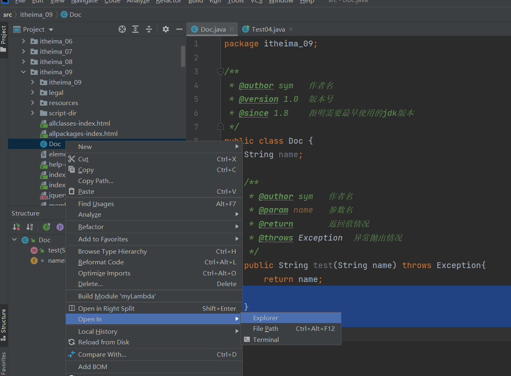Click the Select Opened File crosshair icon

[122, 29]
